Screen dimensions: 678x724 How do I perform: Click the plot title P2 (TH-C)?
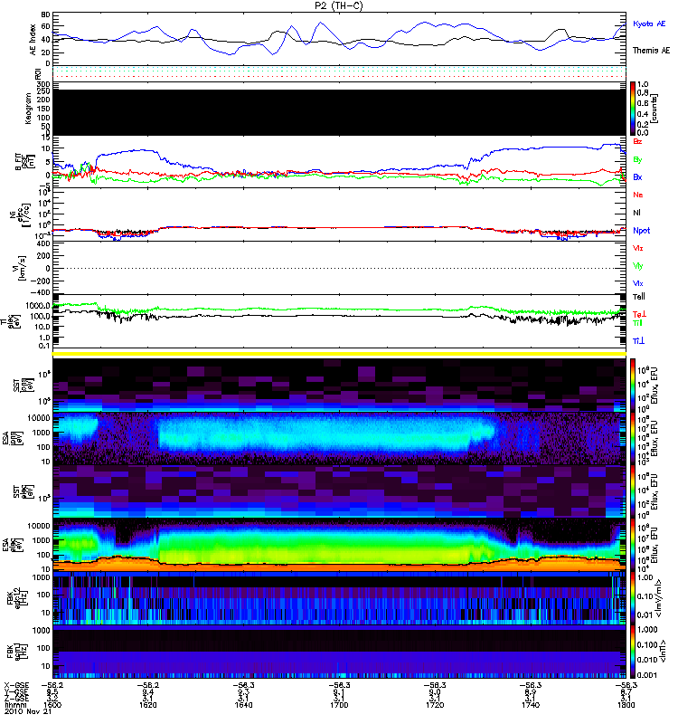click(x=339, y=5)
